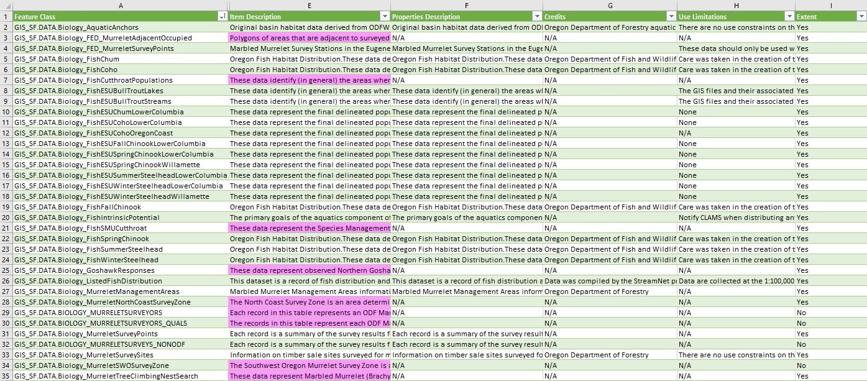Click 'The primary goals' cell in Item Description

click(x=310, y=218)
